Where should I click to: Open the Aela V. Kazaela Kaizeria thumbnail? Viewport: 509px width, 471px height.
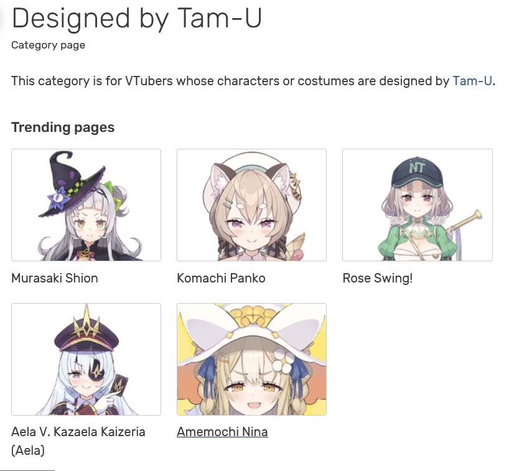tap(86, 359)
